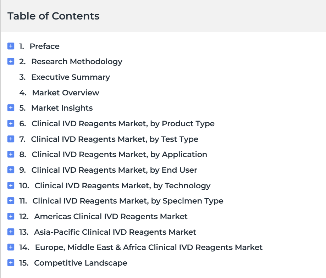Click plus icon beside by Specimen Type

click(11, 201)
